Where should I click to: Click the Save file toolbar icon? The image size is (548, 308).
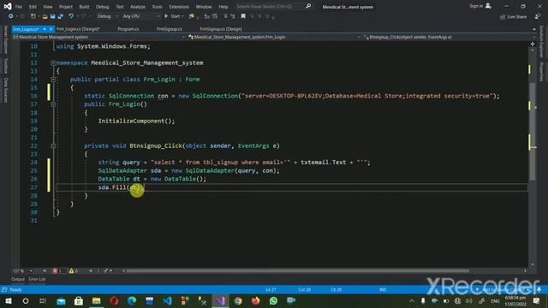(53, 16)
